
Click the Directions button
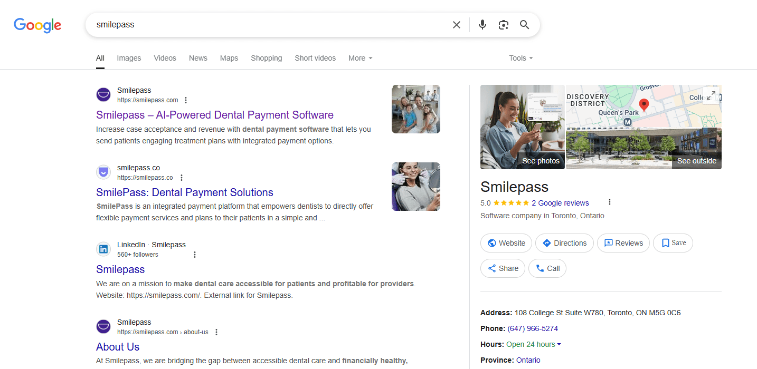pyautogui.click(x=564, y=242)
